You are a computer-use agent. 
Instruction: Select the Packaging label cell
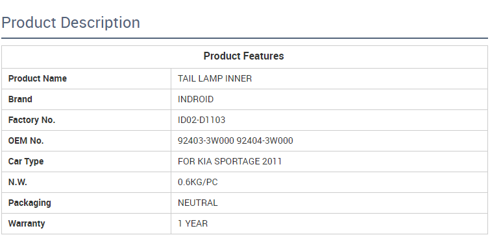click(x=86, y=203)
